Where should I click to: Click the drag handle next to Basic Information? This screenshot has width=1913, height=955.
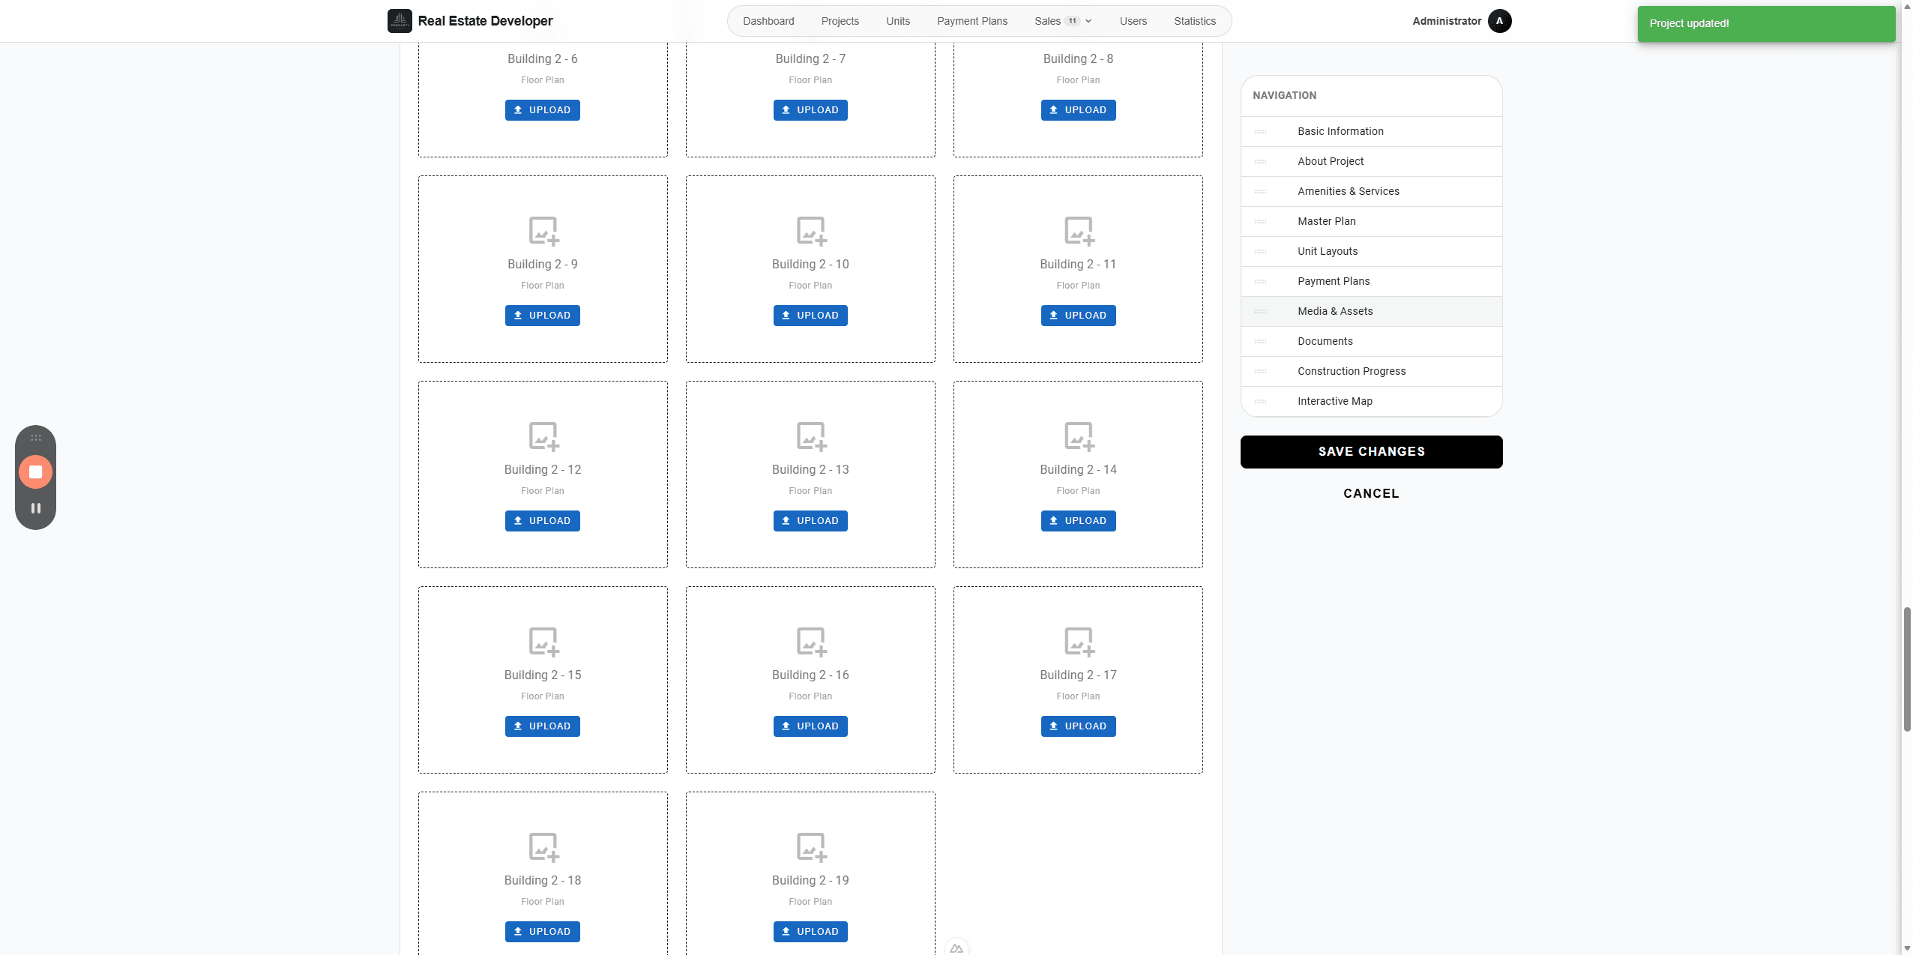(x=1260, y=132)
